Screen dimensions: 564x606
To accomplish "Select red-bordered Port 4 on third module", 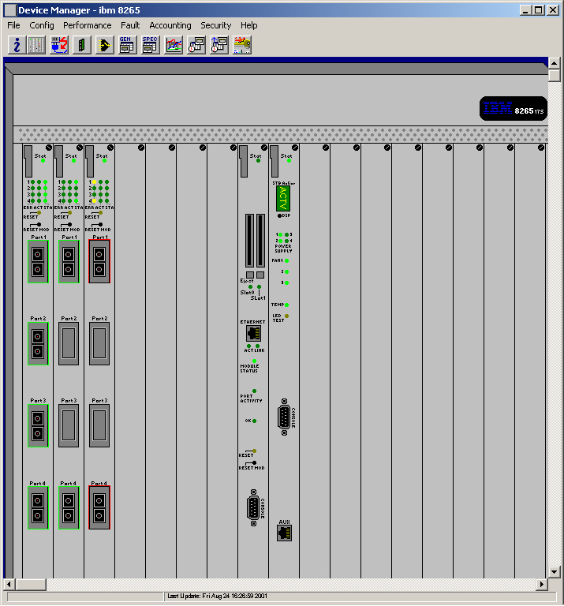I will pos(99,507).
